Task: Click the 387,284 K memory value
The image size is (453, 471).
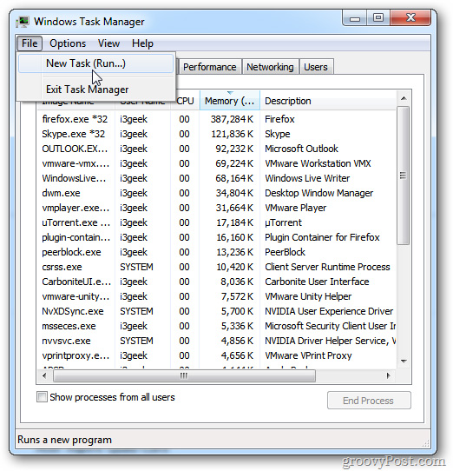Action: (x=232, y=119)
